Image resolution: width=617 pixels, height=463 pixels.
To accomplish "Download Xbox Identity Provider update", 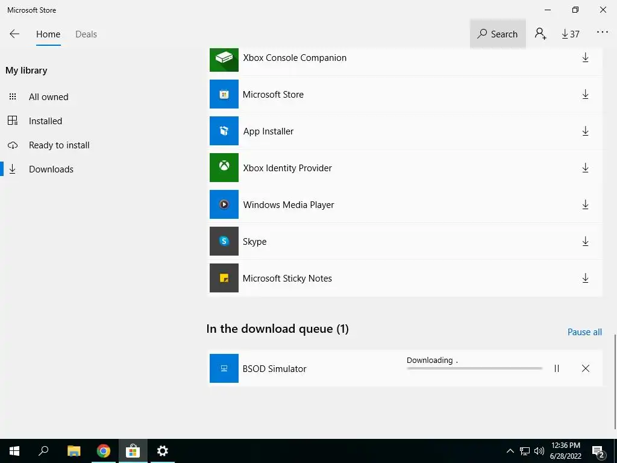I will [x=585, y=168].
